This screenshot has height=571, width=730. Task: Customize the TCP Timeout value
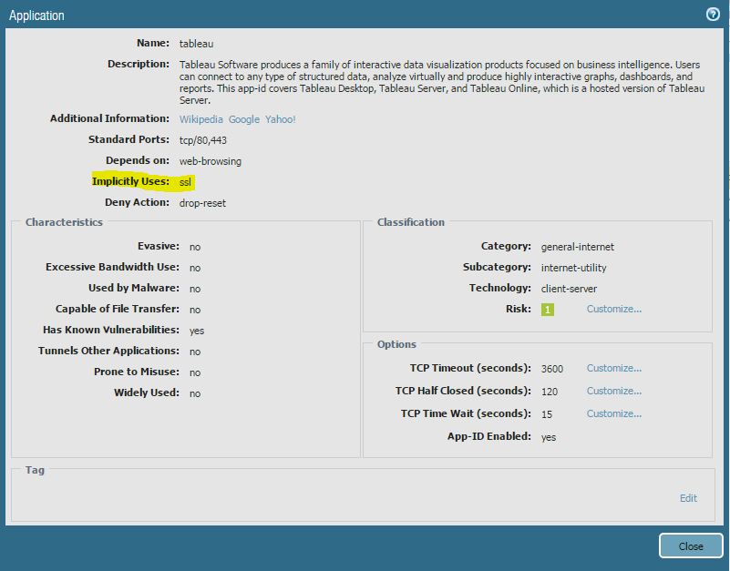(613, 369)
